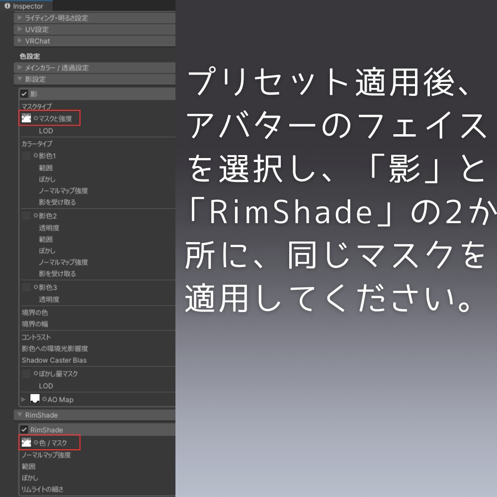Select the AO Map texture thumbnail
497x497 pixels.
coord(35,399)
